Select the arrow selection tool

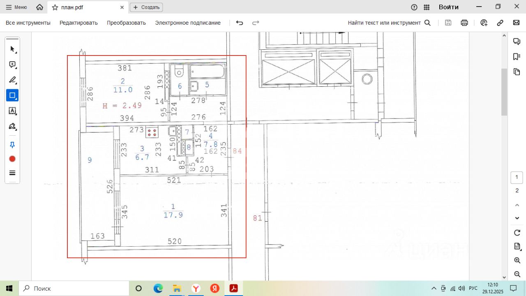pos(12,49)
